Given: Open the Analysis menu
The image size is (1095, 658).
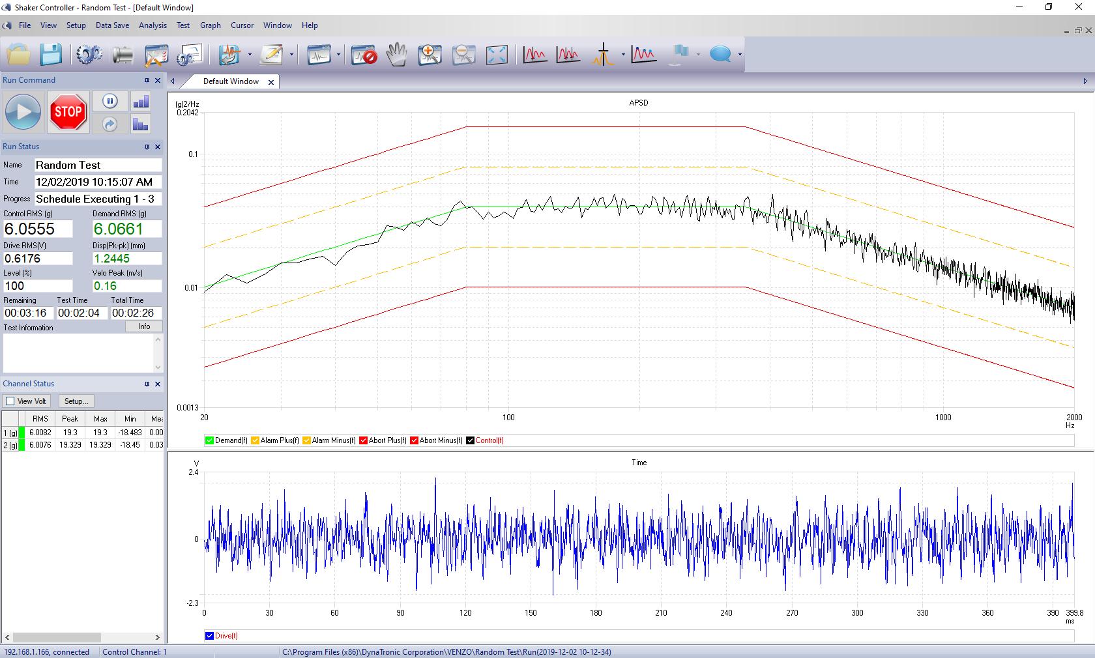Looking at the screenshot, I should pos(153,25).
